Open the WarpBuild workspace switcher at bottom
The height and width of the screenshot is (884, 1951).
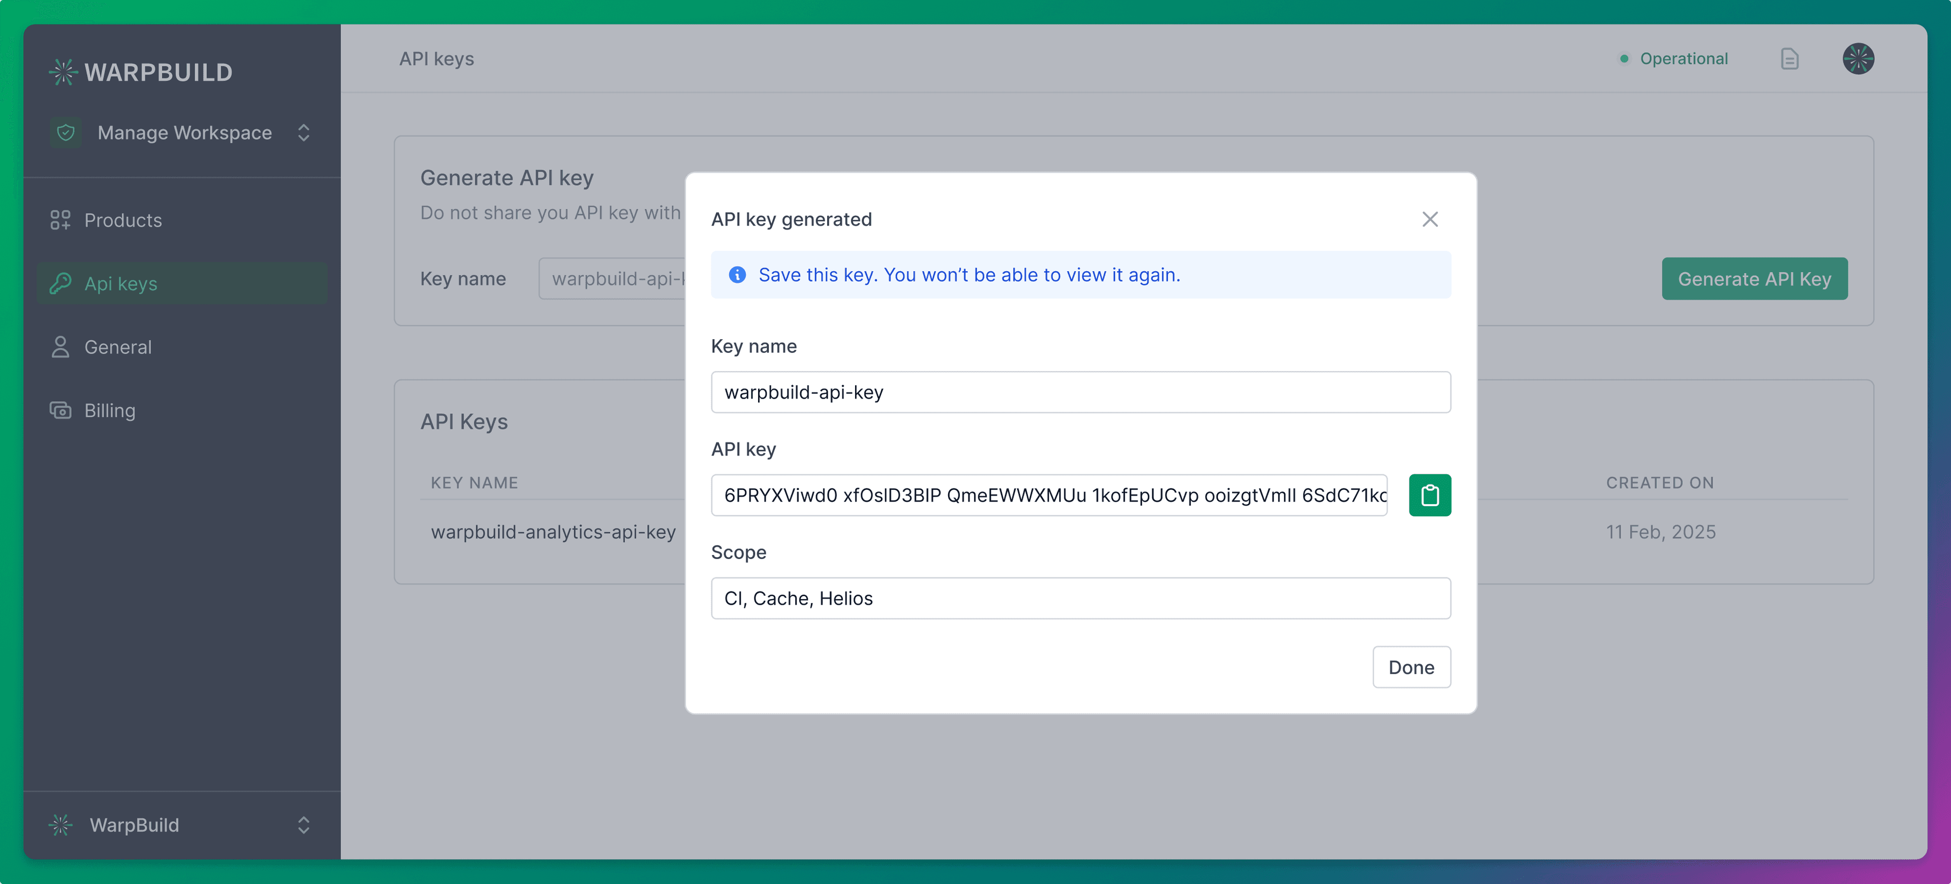[303, 825]
